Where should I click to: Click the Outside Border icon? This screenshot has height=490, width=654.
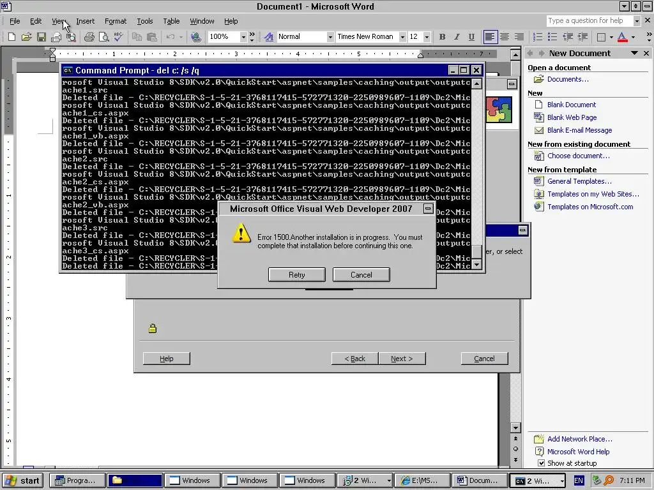coord(601,37)
